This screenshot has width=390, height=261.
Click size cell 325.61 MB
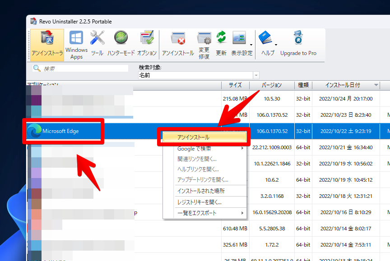(235, 245)
